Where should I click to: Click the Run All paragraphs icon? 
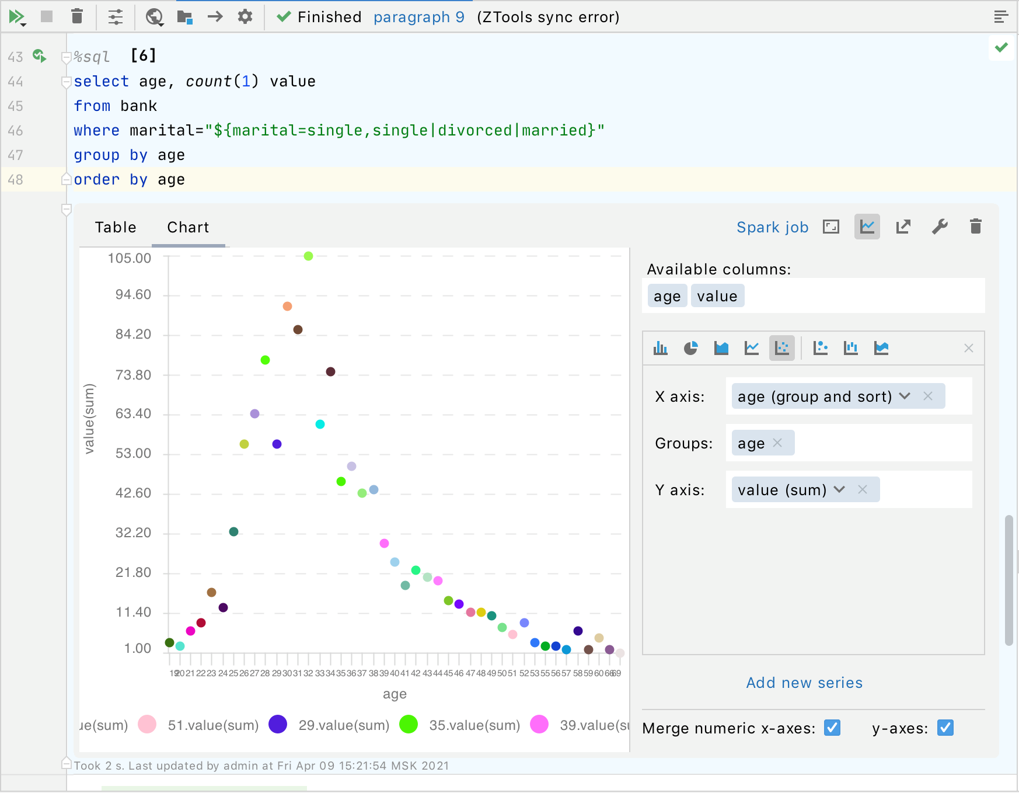pos(16,17)
